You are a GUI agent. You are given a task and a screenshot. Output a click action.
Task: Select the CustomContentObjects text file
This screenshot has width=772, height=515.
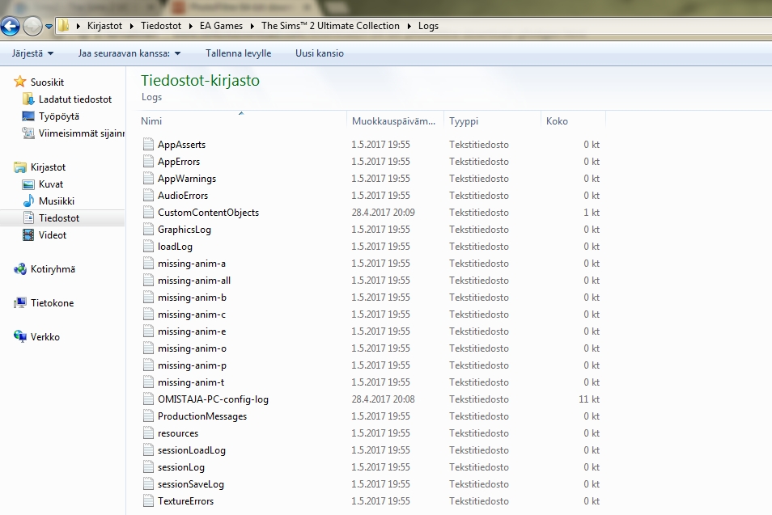[208, 213]
